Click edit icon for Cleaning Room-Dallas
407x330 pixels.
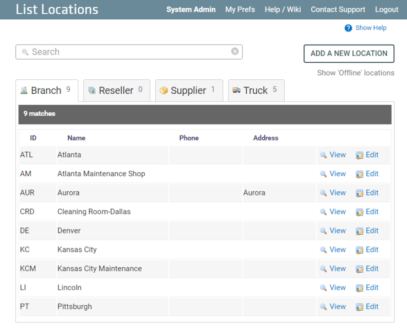[x=360, y=212]
